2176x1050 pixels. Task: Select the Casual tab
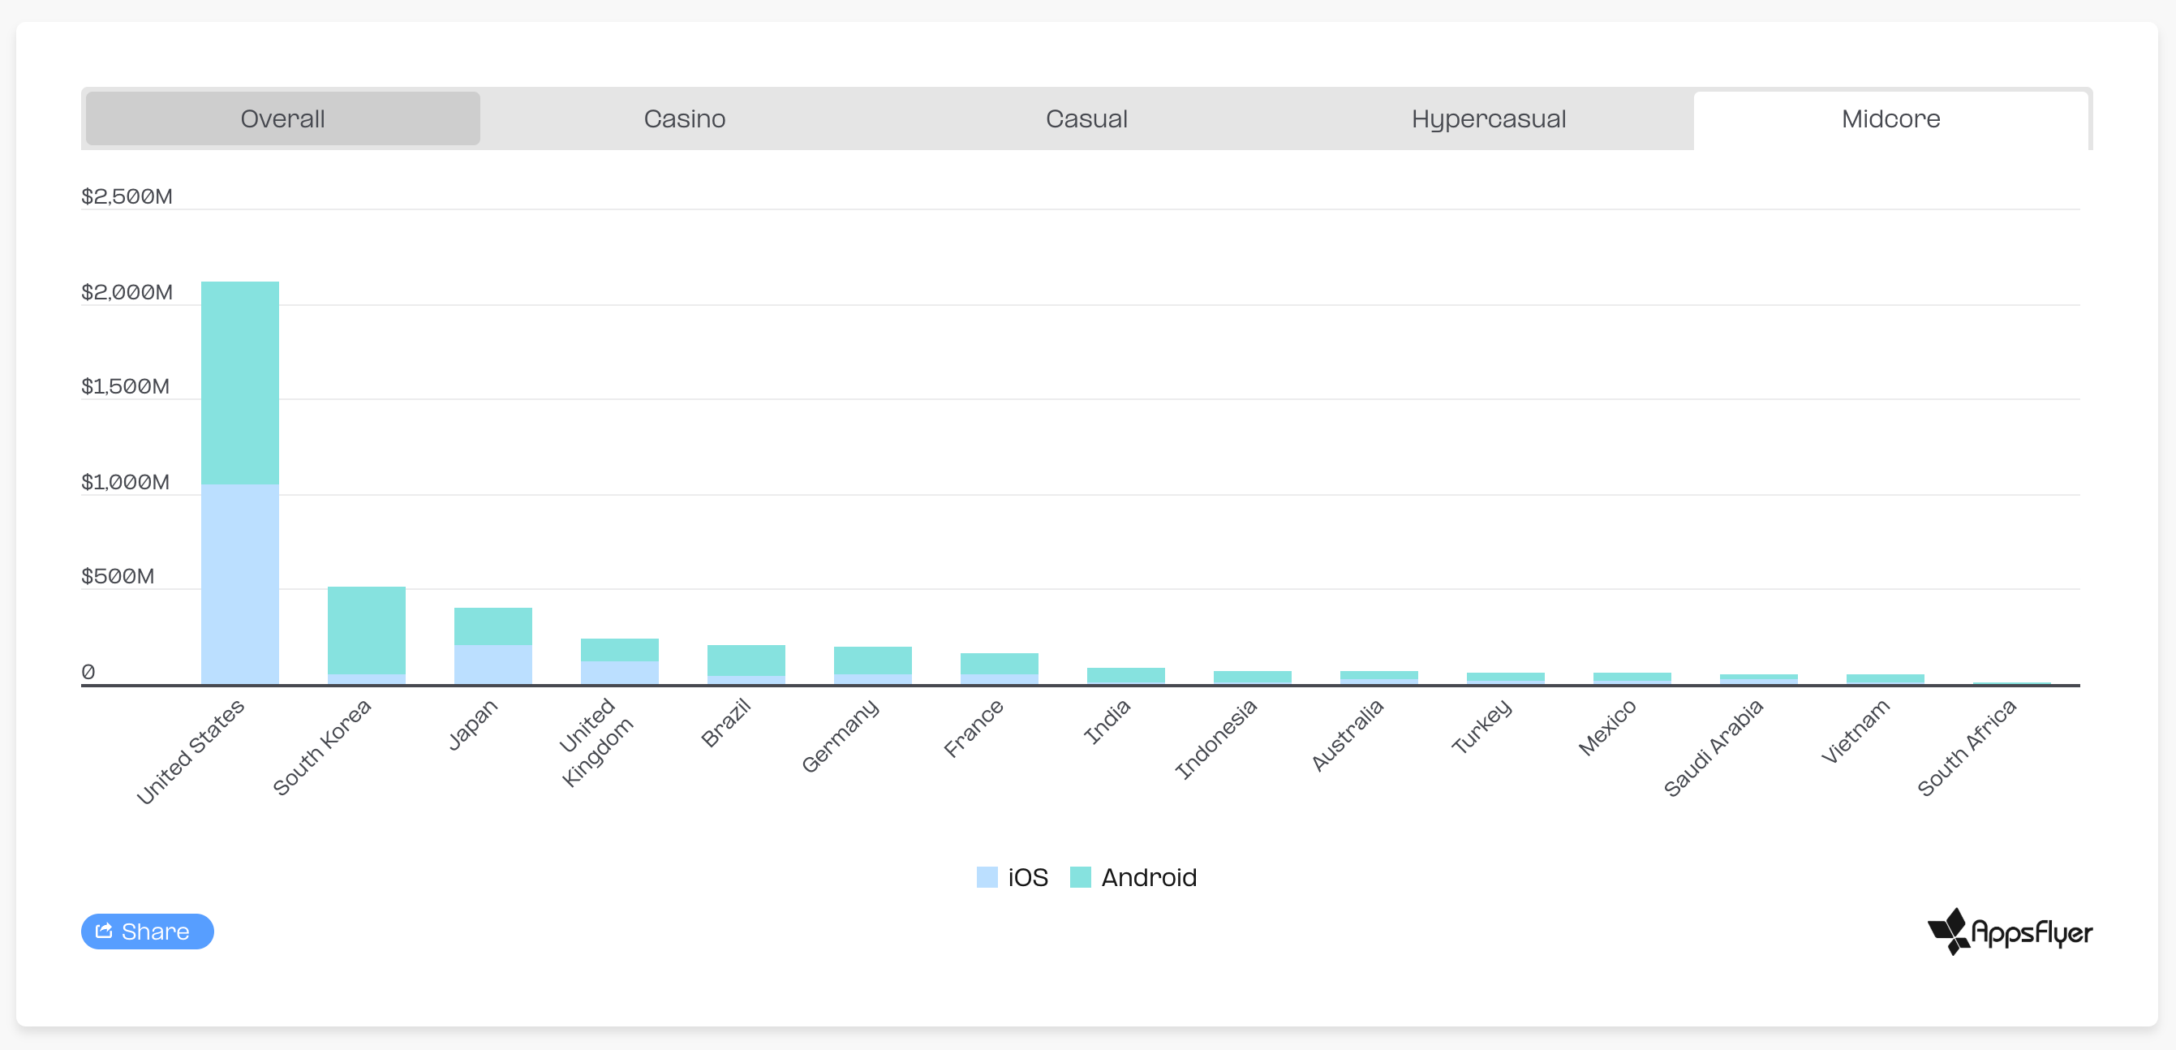(x=1086, y=118)
